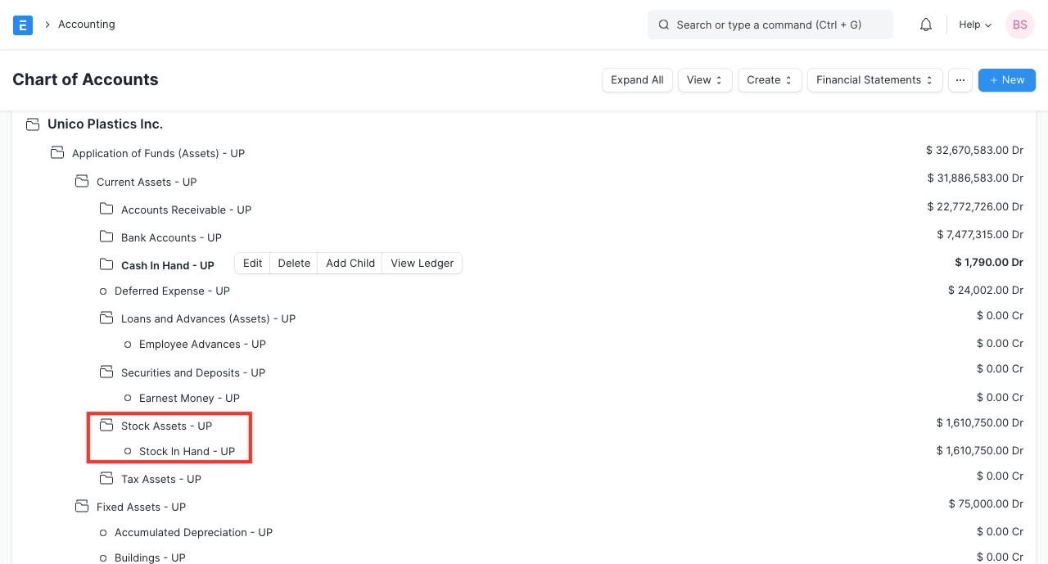Click the Accounts Receivable folder icon
Screen dimensions: 1048x564
click(x=106, y=210)
